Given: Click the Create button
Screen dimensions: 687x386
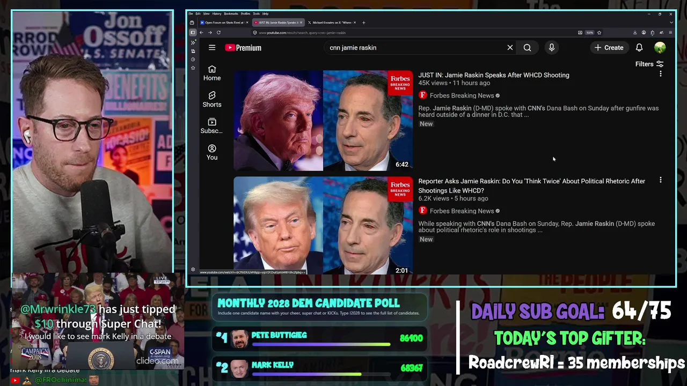Looking at the screenshot, I should [x=609, y=48].
